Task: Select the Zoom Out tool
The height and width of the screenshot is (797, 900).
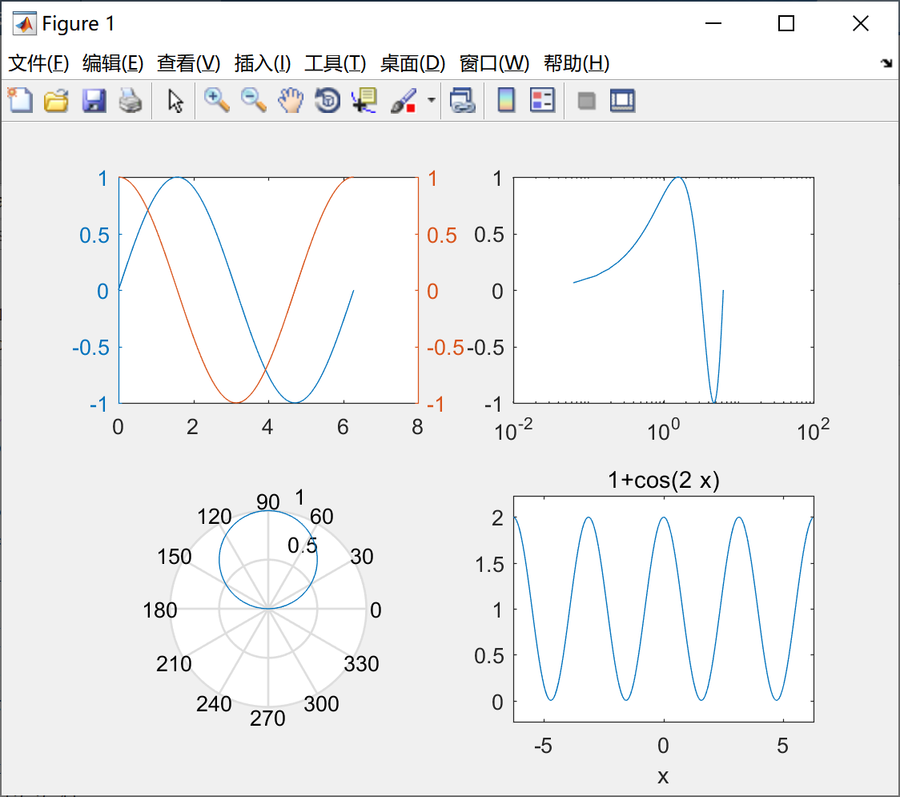Action: (252, 100)
